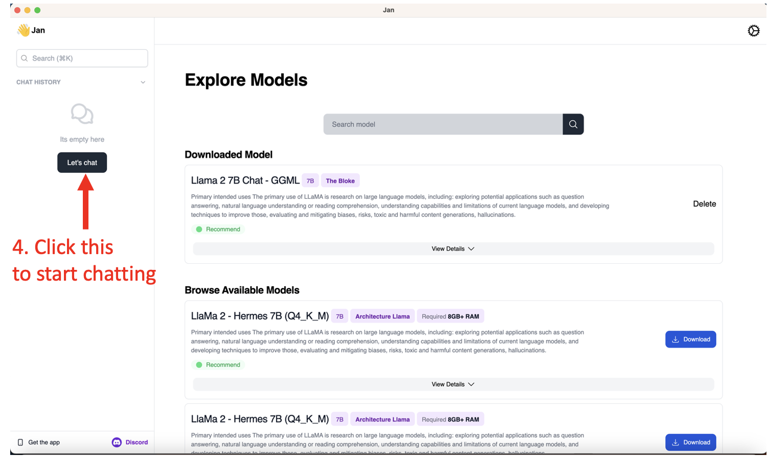
Task: Open the Discord link
Action: pyautogui.click(x=137, y=442)
